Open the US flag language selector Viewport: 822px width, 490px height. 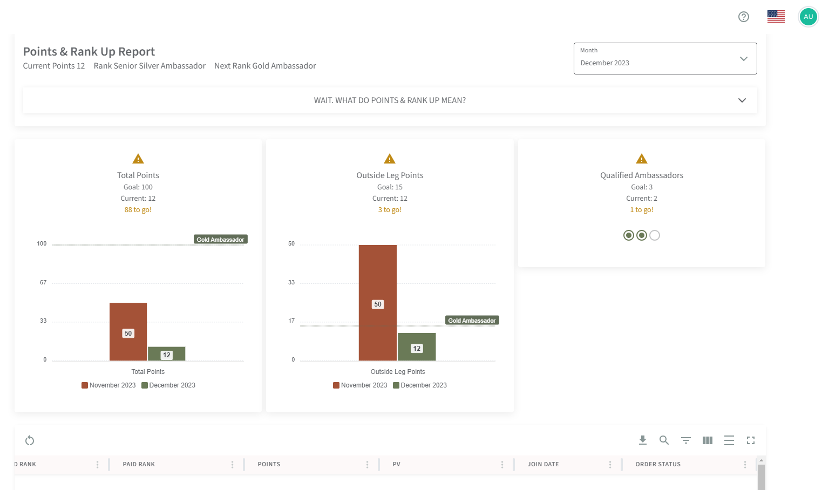776,17
